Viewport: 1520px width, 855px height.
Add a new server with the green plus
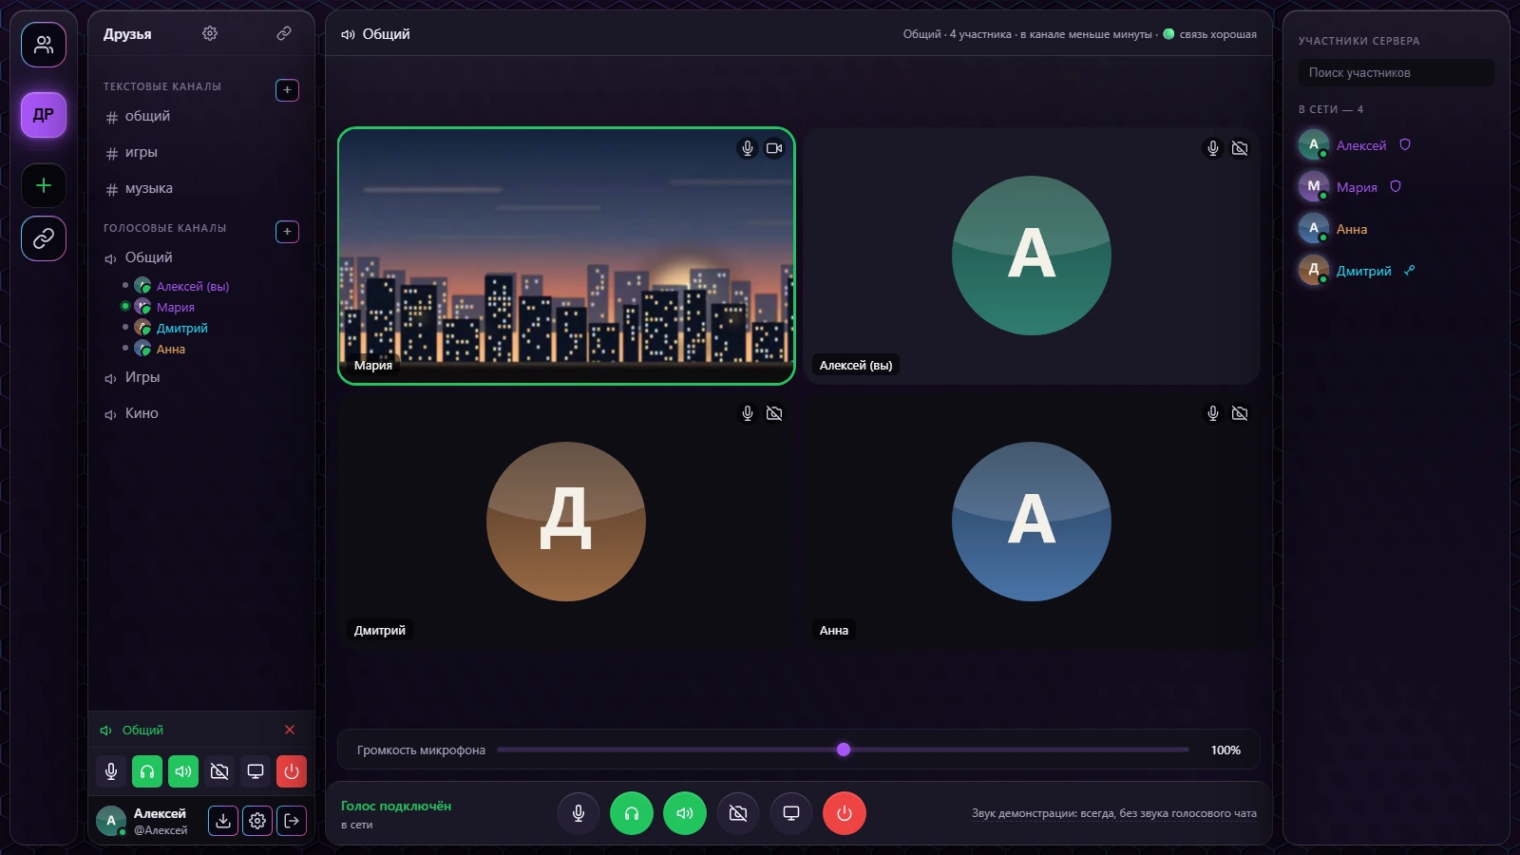click(44, 185)
